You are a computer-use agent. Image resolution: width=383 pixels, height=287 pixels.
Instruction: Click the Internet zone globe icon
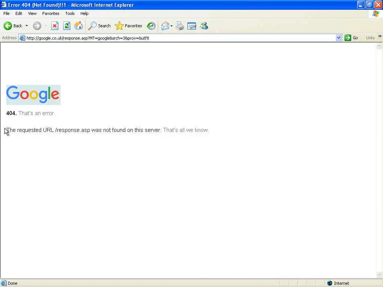(330, 283)
